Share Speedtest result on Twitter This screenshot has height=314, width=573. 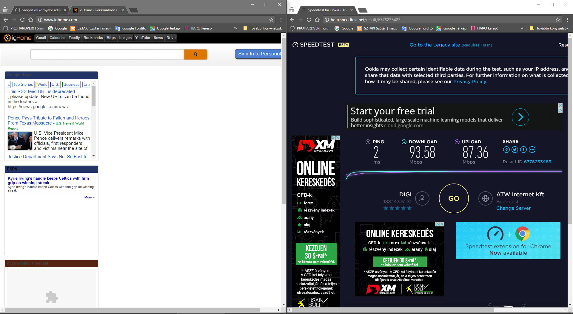click(x=515, y=150)
